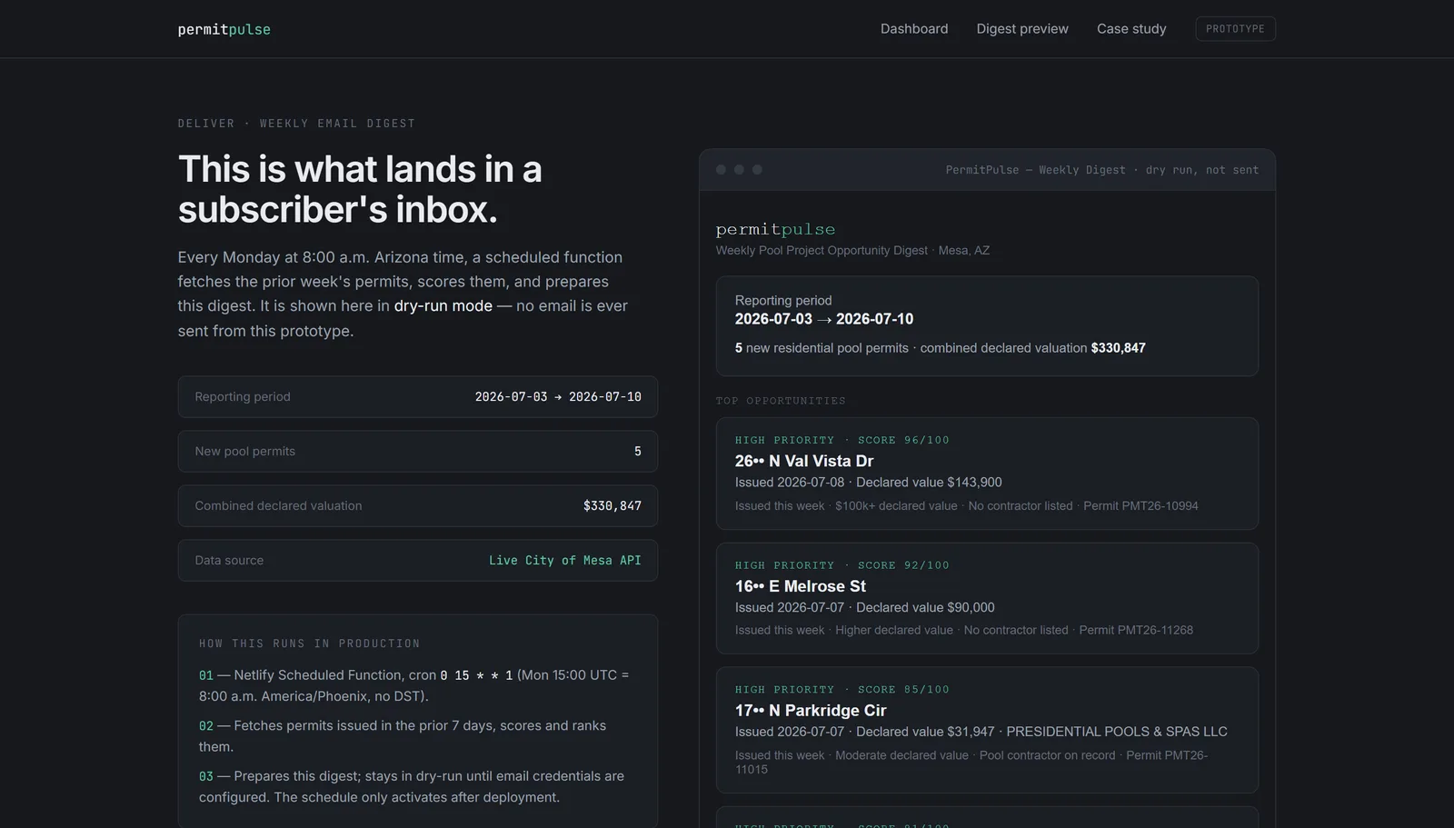
Task: Click step 02 Fetches permits line
Action: pos(403,736)
